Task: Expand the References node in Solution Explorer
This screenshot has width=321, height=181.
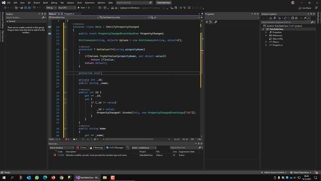Action: pos(266,36)
